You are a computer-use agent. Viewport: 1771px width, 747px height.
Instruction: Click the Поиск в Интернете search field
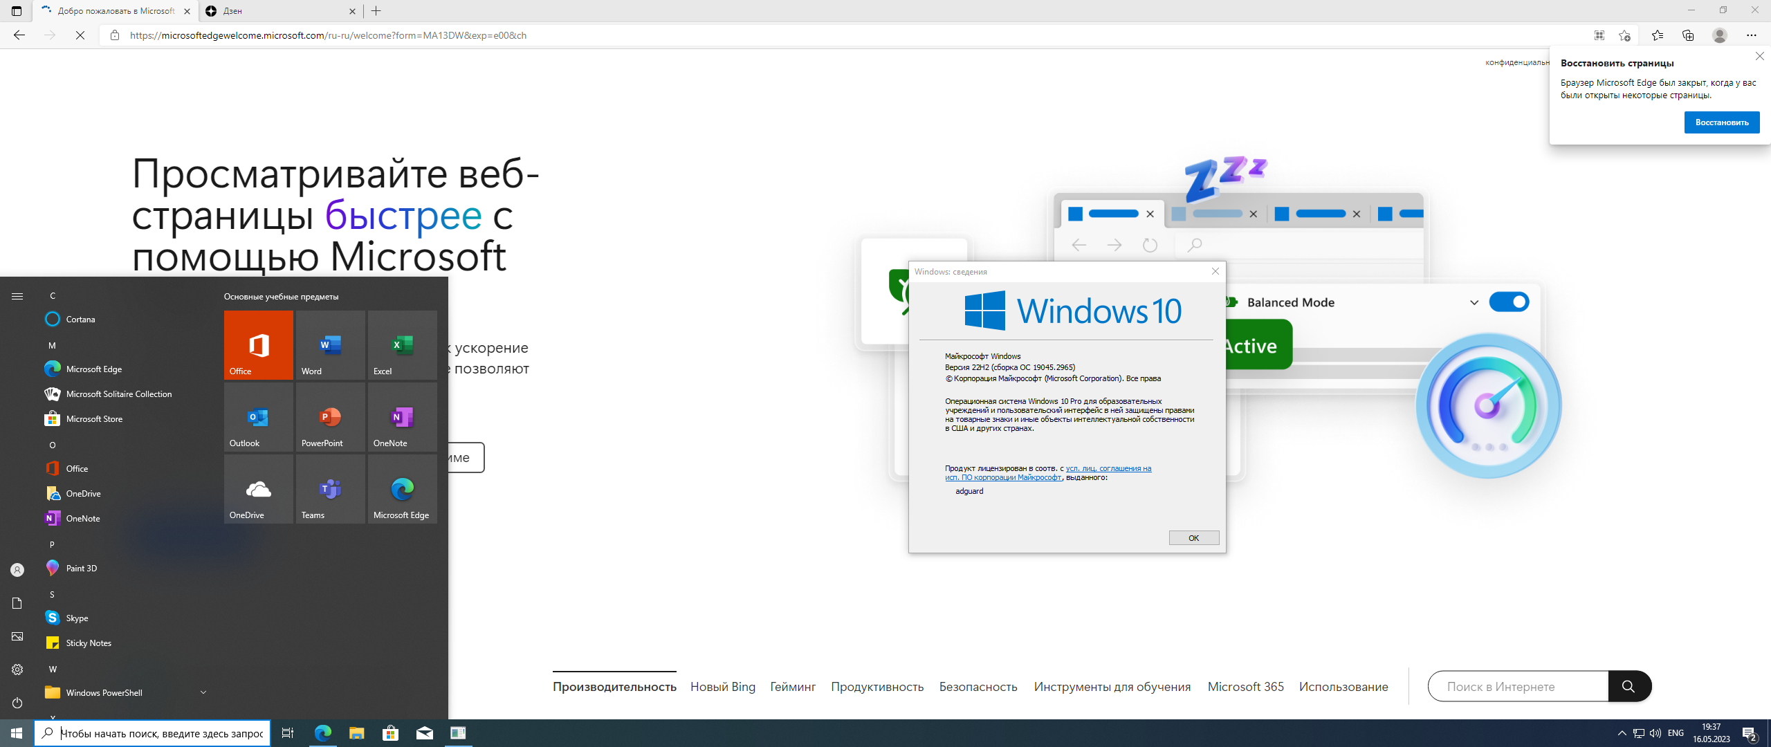tap(1517, 686)
